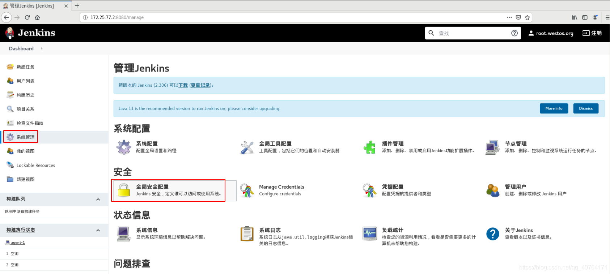Click the search help question icon
610x274 pixels.
pos(514,33)
